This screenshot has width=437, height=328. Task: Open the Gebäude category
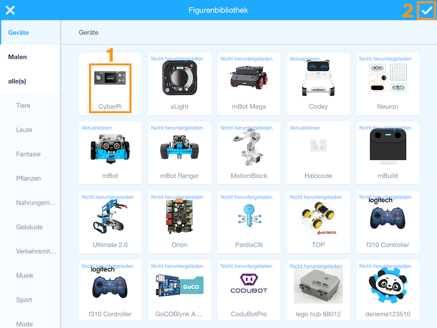coord(29,227)
